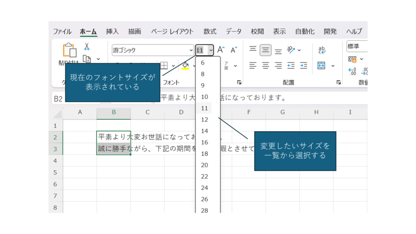Viewport: 416px width, 234px height.
Task: Click the Merge and Center icon
Action: tap(321, 65)
